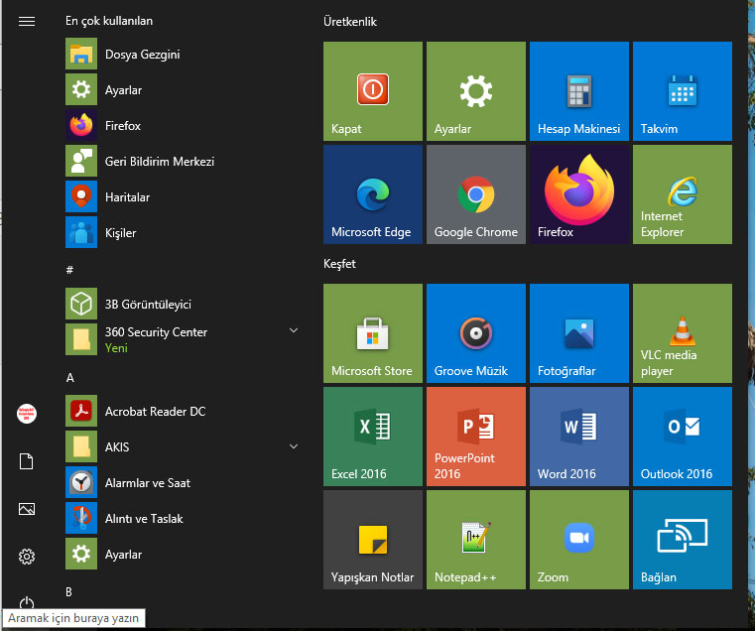The height and width of the screenshot is (631, 755).
Task: Open 3B Görüntüleyici app
Action: [x=183, y=304]
